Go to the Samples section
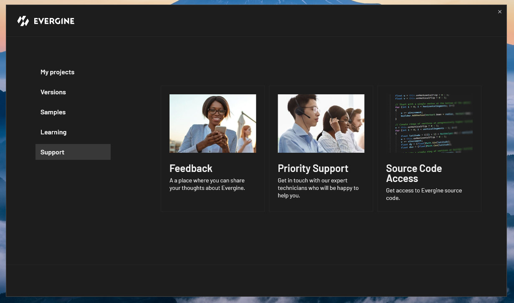Image resolution: width=514 pixels, height=303 pixels. (x=53, y=112)
